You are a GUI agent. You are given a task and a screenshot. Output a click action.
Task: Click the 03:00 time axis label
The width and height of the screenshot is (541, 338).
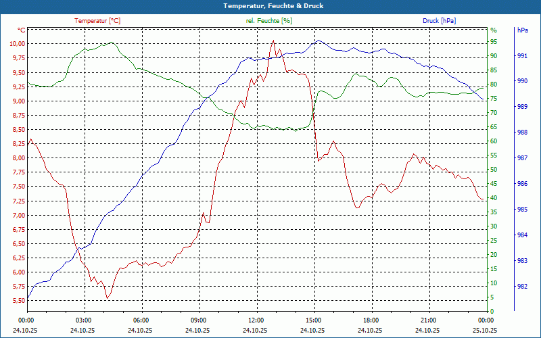coord(85,320)
